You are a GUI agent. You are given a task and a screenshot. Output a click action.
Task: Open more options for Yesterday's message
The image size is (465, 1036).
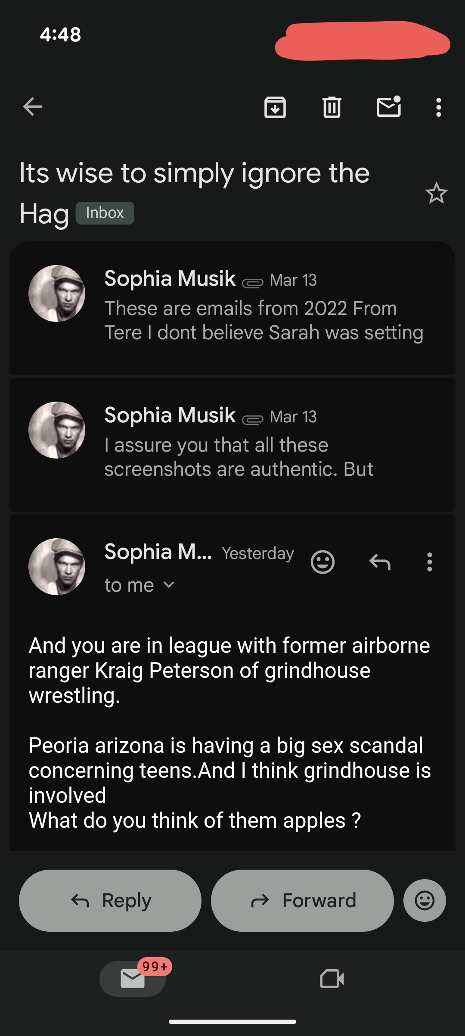[x=429, y=562]
